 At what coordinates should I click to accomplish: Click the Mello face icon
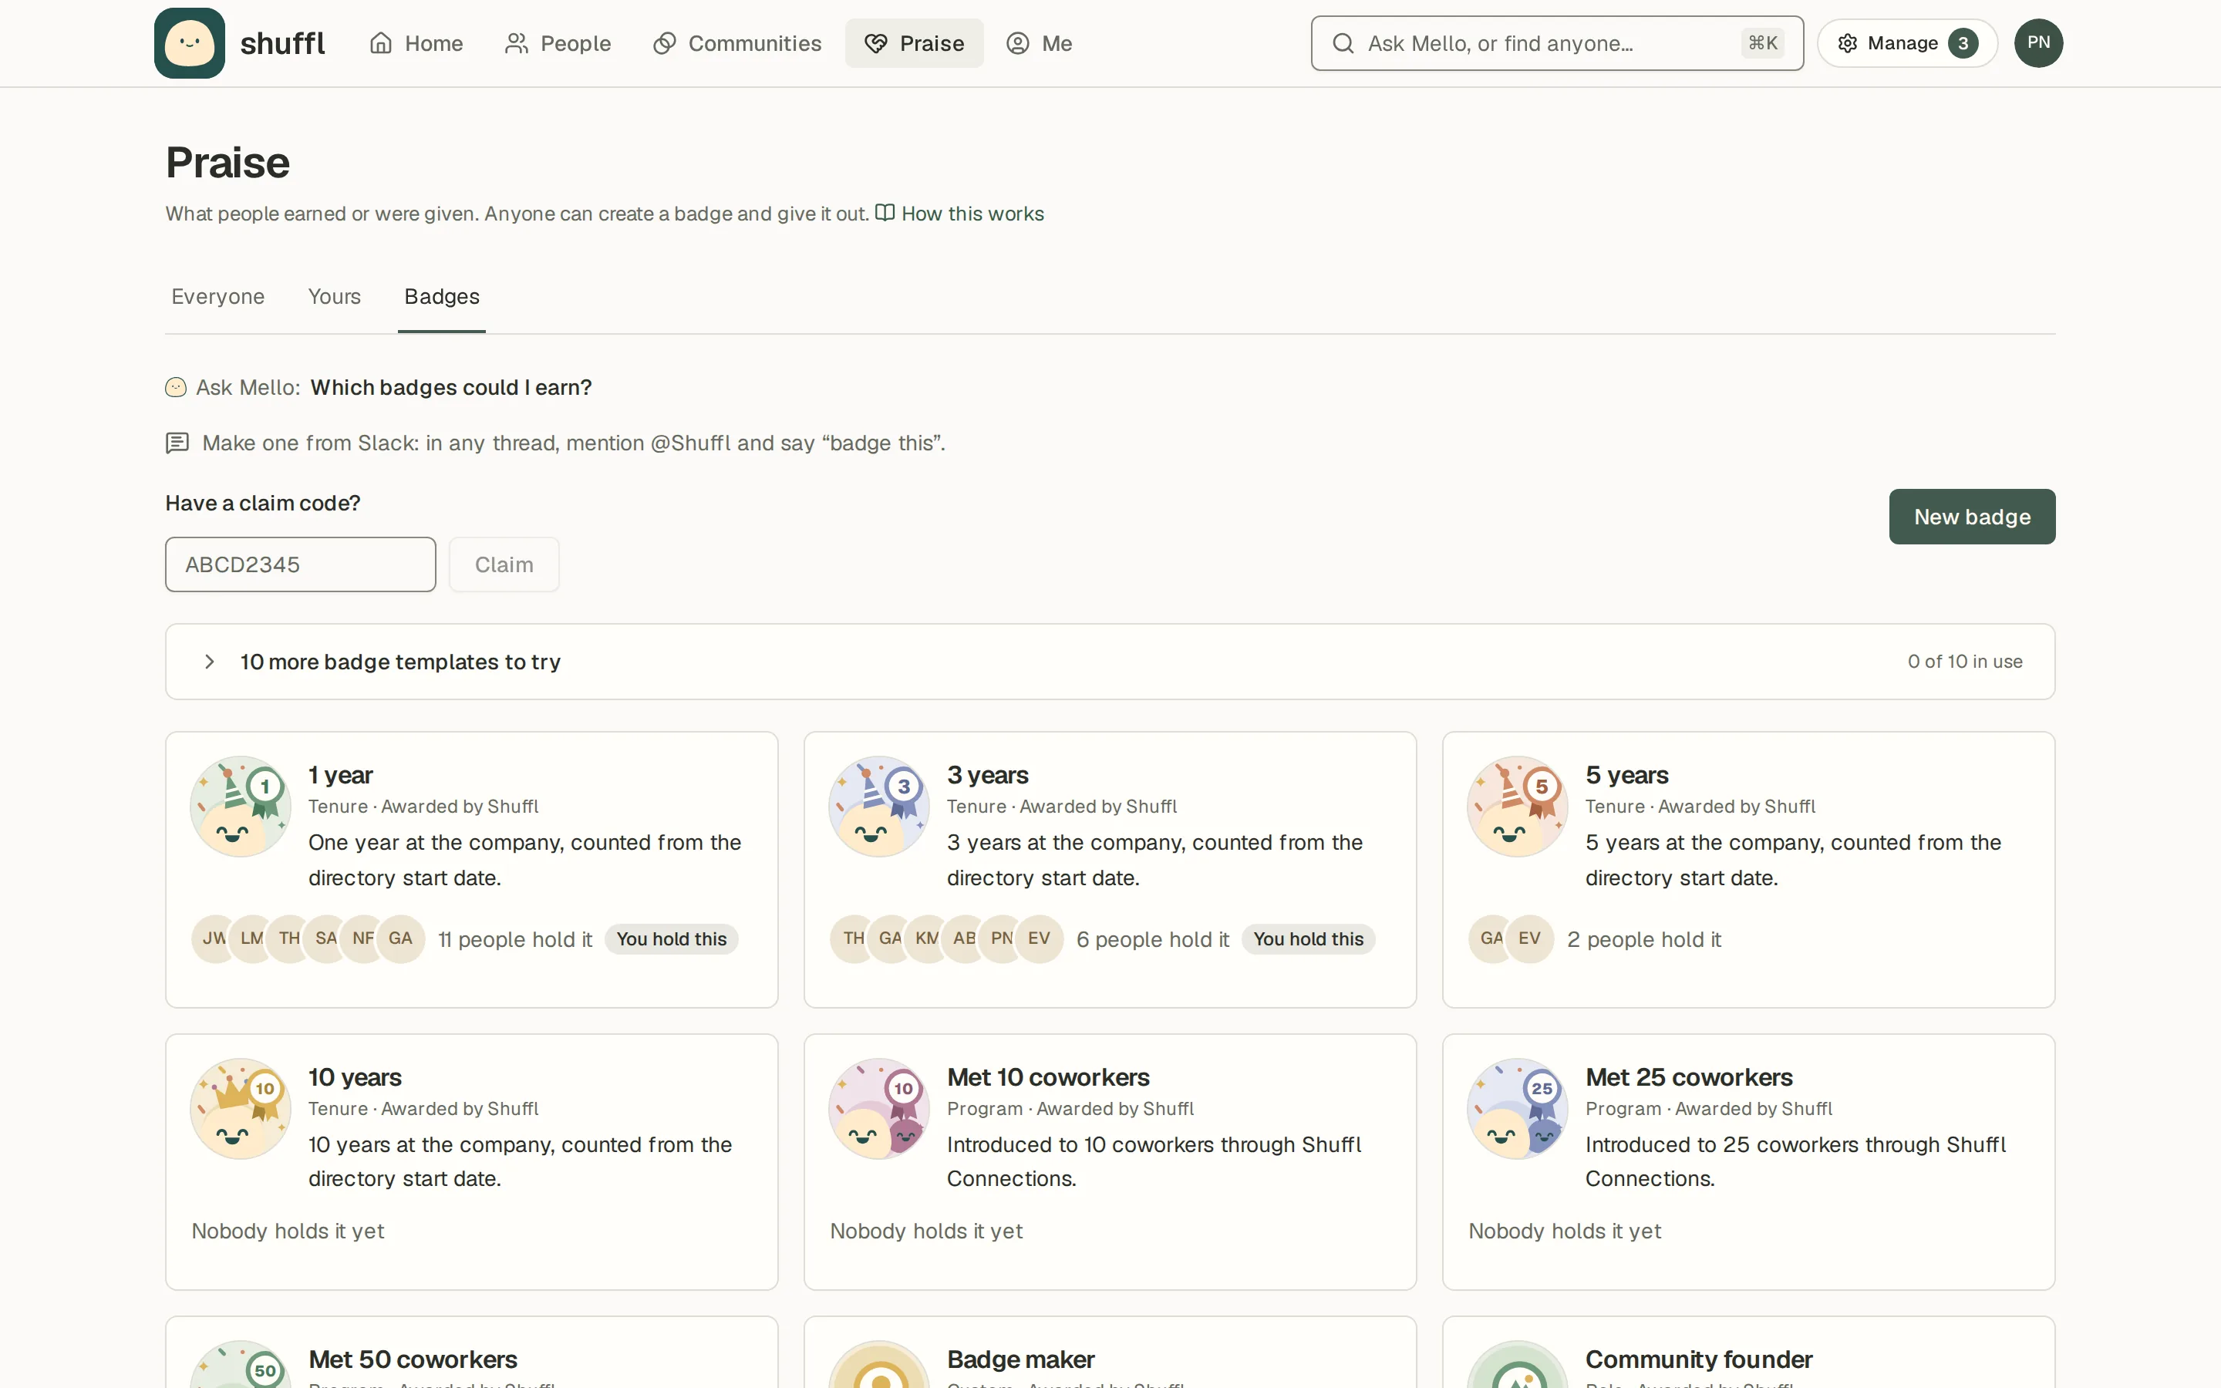tap(175, 387)
